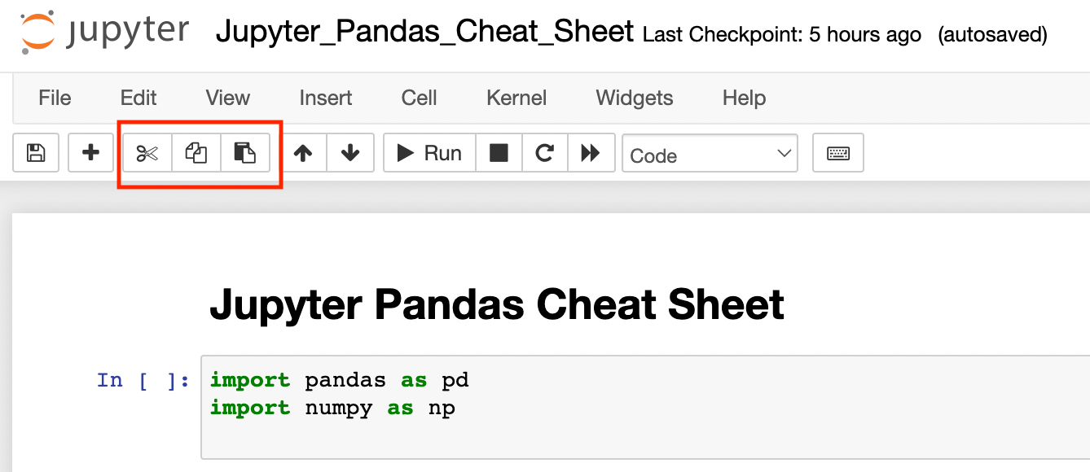
Task: Rename notebook by clicking its title
Action: 424,33
